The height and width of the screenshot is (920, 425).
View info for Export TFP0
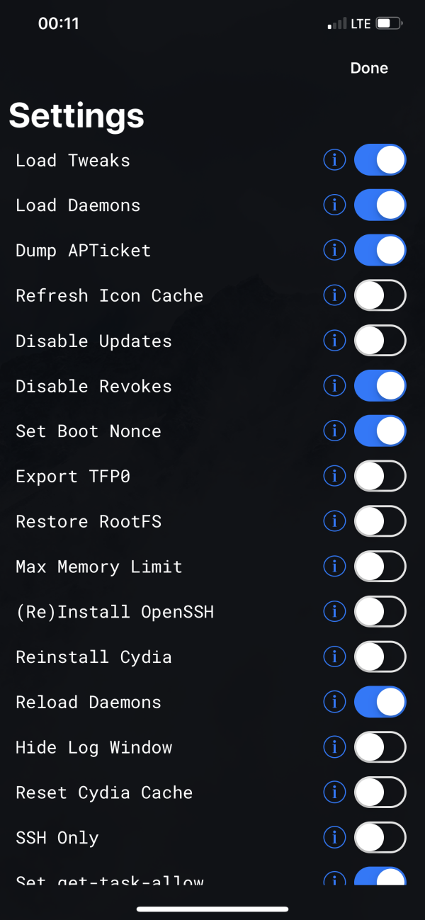point(334,476)
